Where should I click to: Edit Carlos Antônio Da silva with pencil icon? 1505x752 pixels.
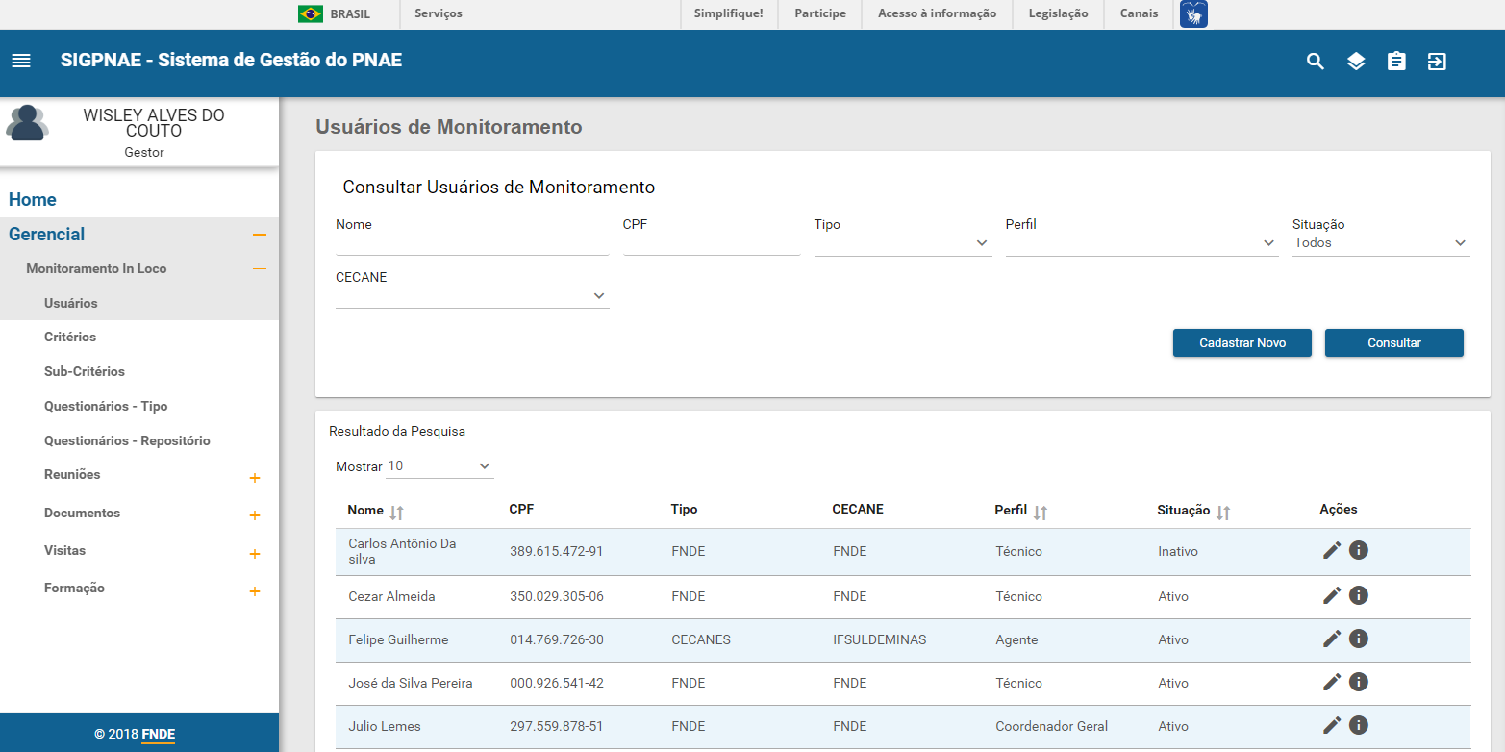pos(1332,550)
